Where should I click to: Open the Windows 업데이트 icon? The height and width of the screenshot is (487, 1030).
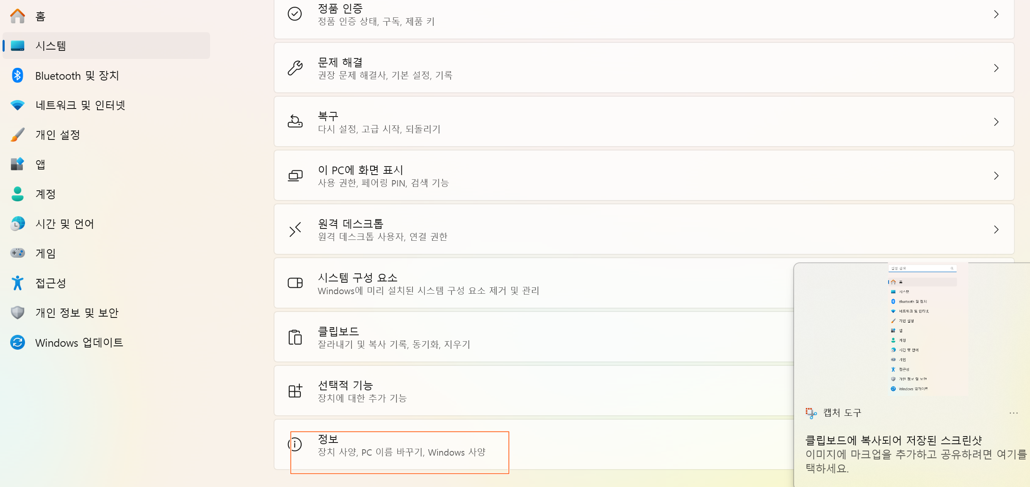click(17, 342)
